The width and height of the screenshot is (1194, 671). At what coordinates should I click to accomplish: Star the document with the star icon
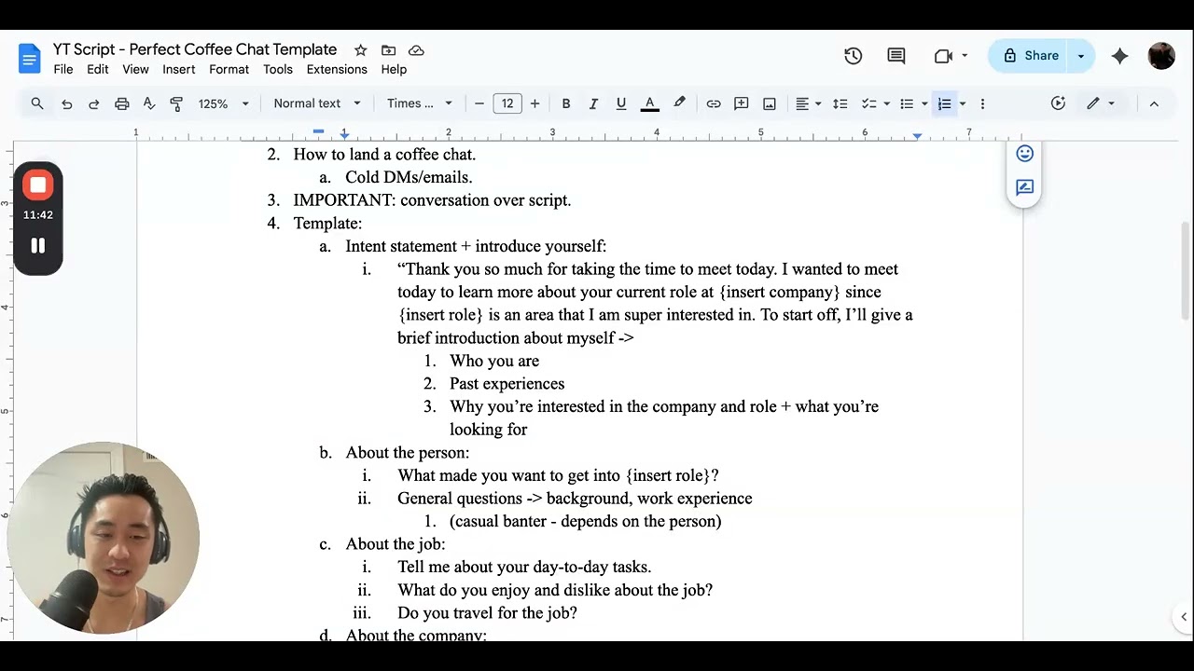pyautogui.click(x=360, y=50)
